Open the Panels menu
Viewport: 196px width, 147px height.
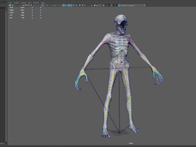point(43,3)
